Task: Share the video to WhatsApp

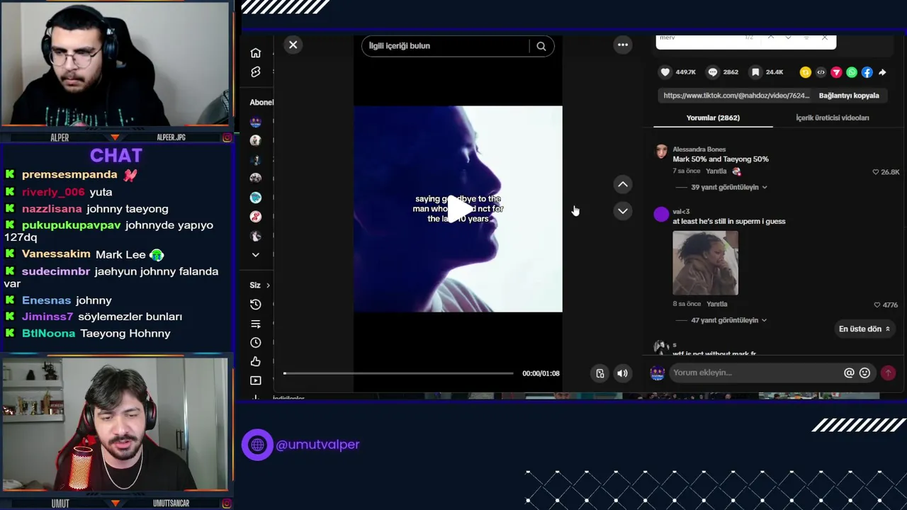Action: (852, 72)
